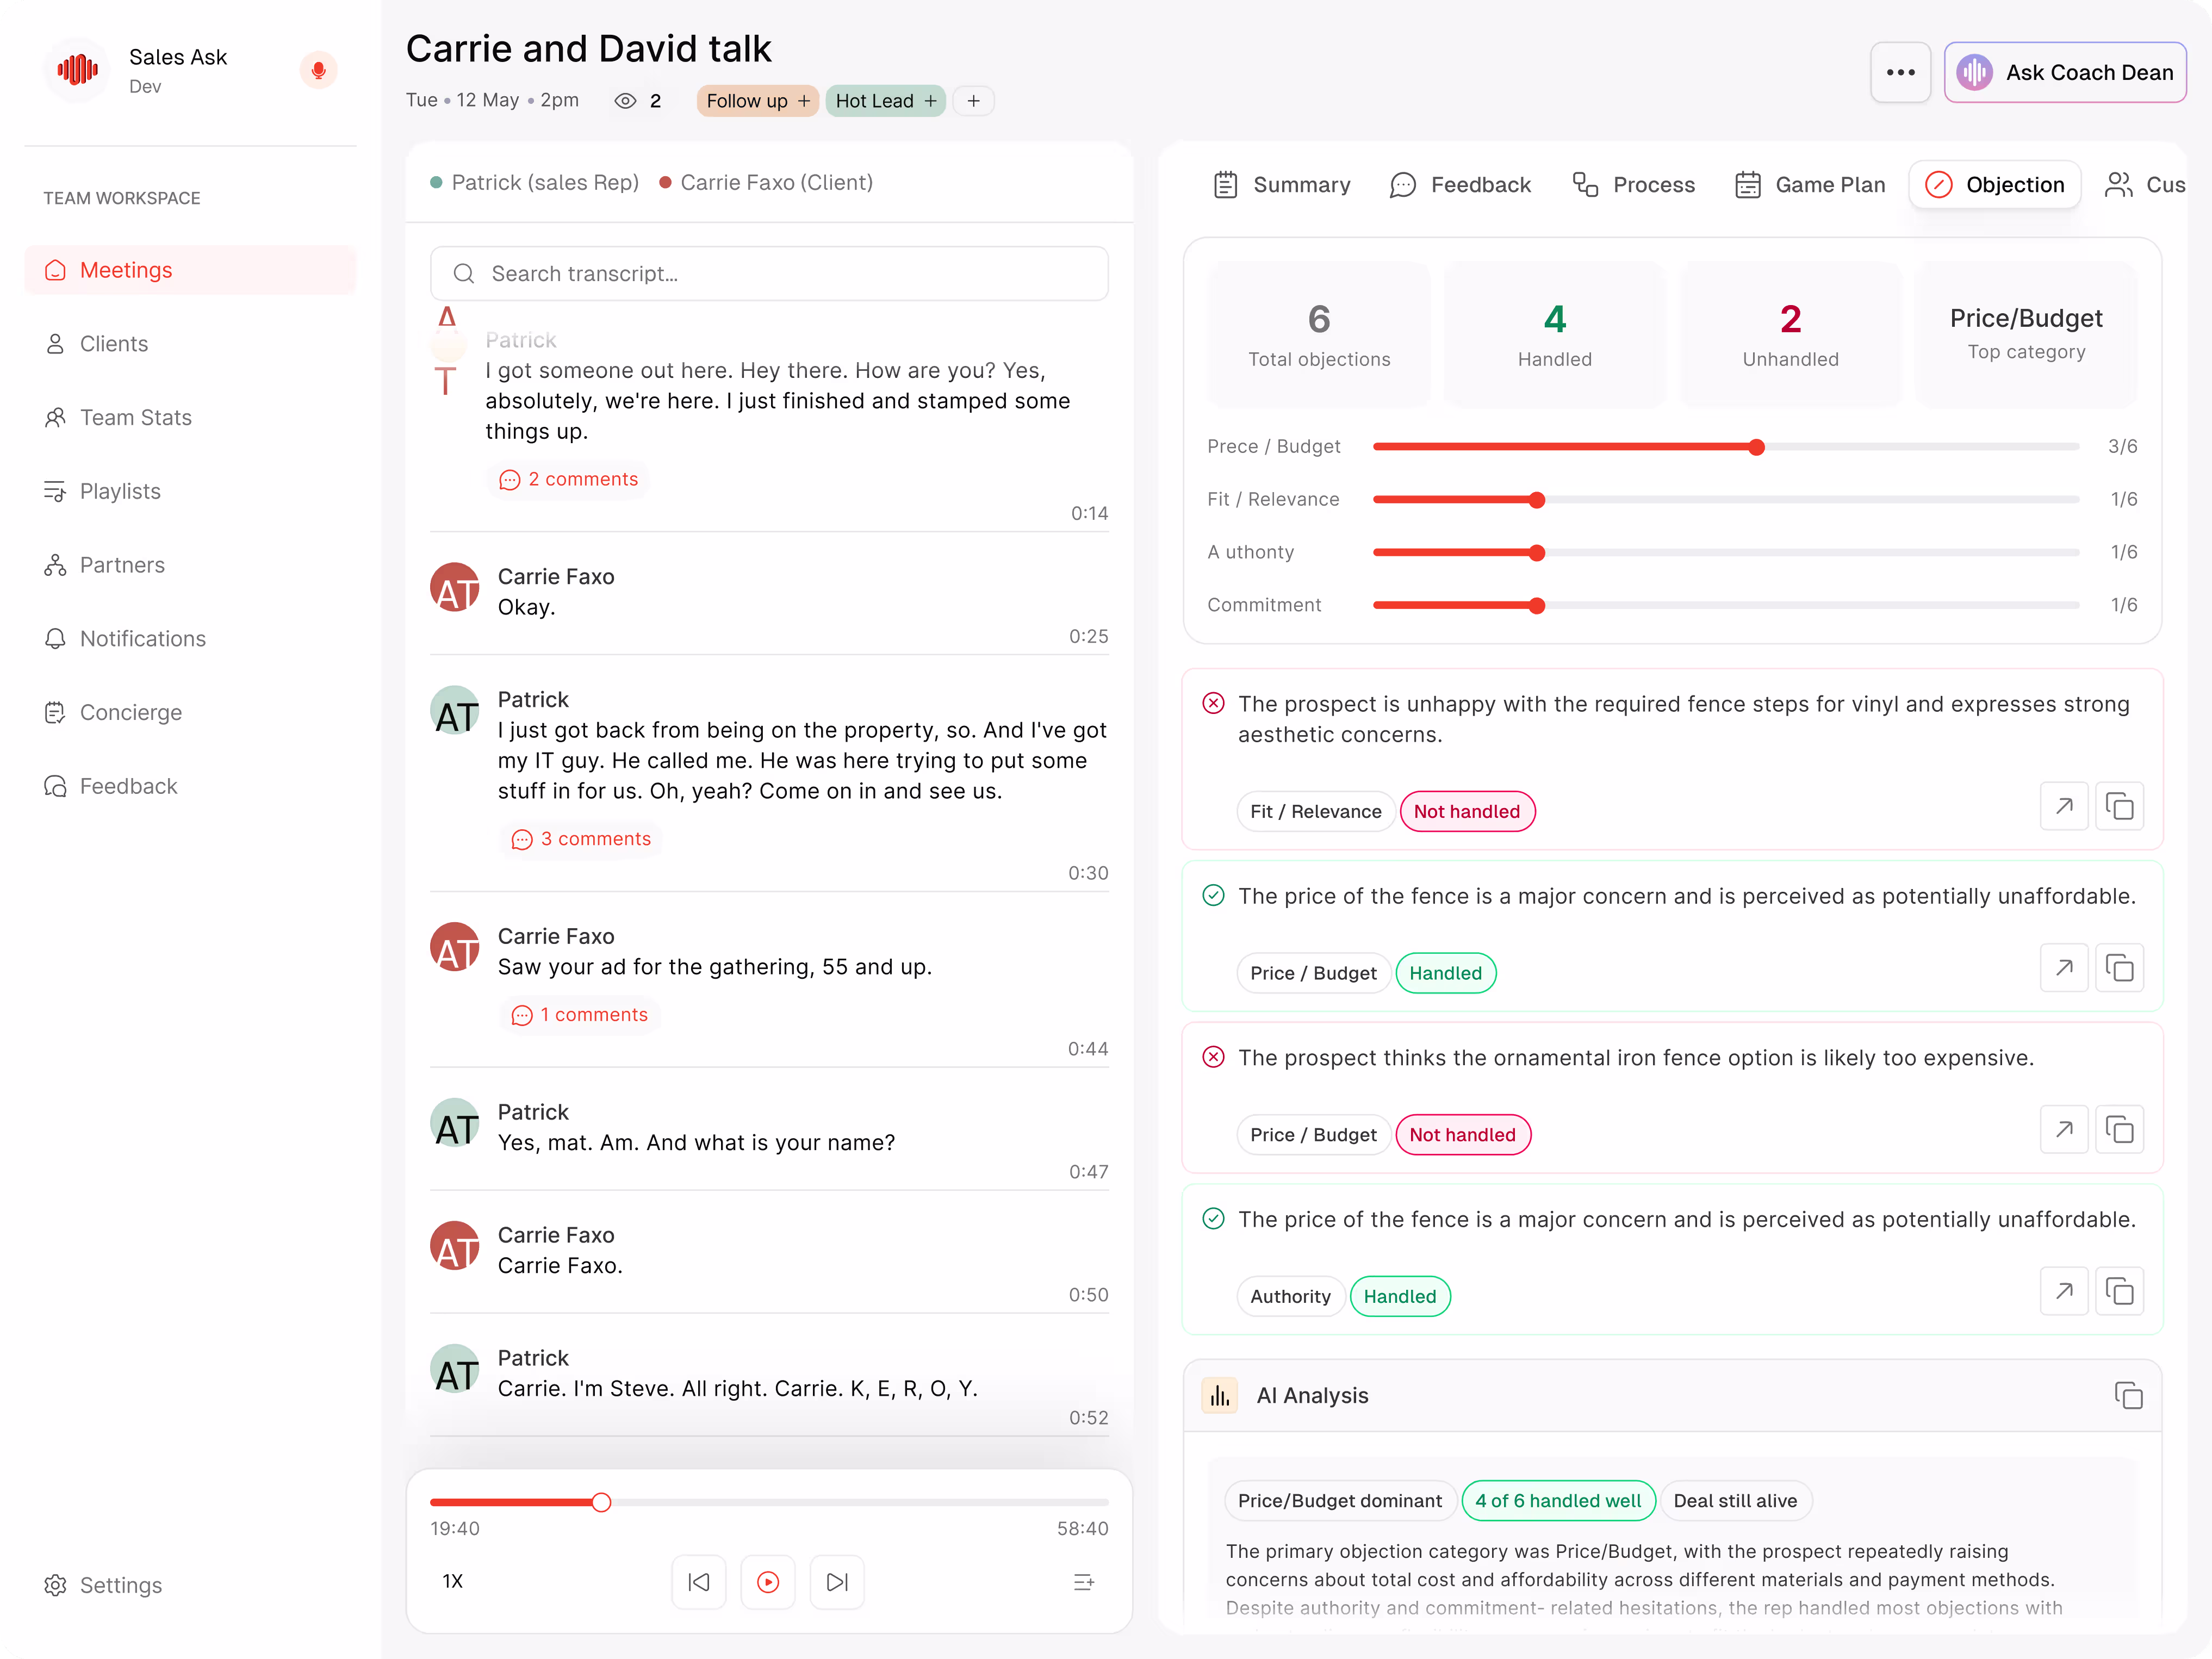The width and height of the screenshot is (2212, 1659).
Task: Click the Price/Budget dominant chip
Action: tap(1339, 1500)
